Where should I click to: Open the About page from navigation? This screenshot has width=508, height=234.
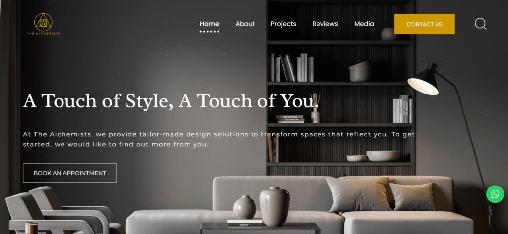[245, 24]
